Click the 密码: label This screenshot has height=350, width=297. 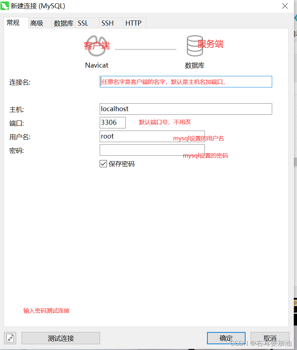pos(17,151)
